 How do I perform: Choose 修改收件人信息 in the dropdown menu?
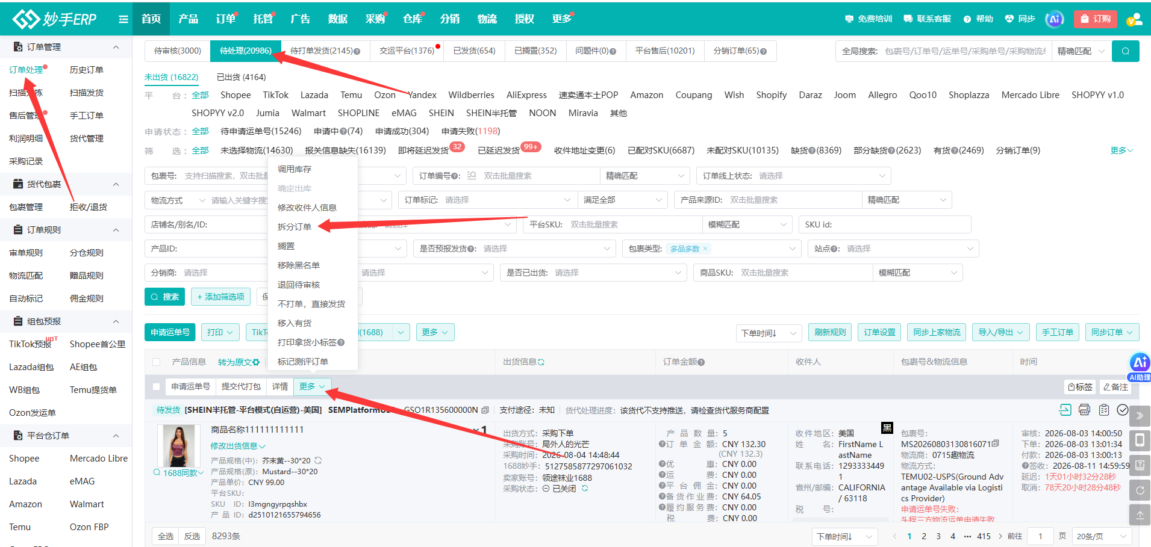point(307,208)
